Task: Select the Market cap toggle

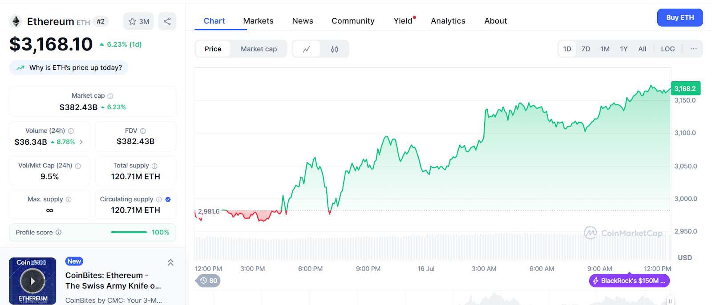Action: [259, 49]
